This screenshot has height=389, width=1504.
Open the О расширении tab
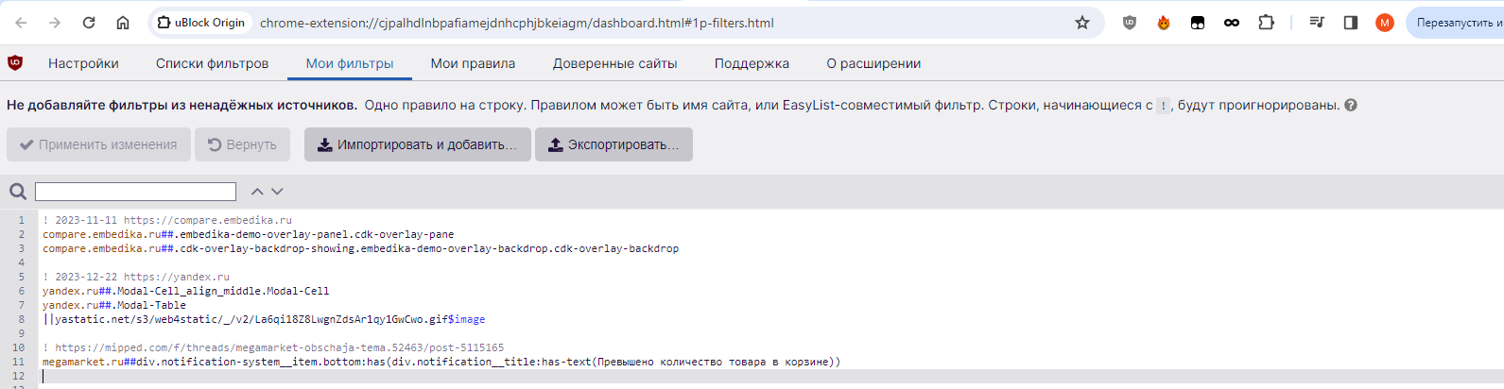(873, 63)
